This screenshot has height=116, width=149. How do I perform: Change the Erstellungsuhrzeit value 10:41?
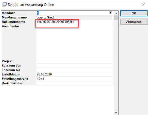[74, 79]
